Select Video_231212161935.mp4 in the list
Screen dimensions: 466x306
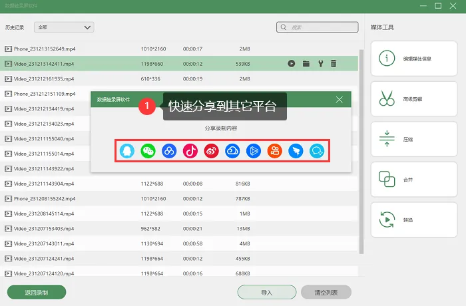click(x=44, y=78)
